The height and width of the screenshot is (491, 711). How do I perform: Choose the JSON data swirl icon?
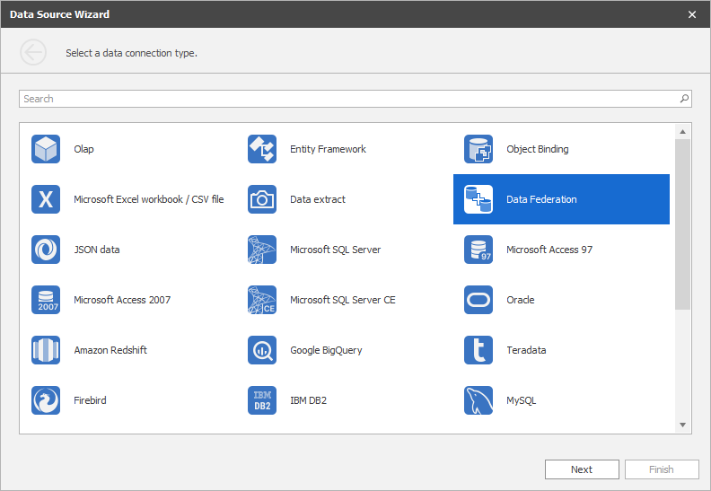(46, 250)
